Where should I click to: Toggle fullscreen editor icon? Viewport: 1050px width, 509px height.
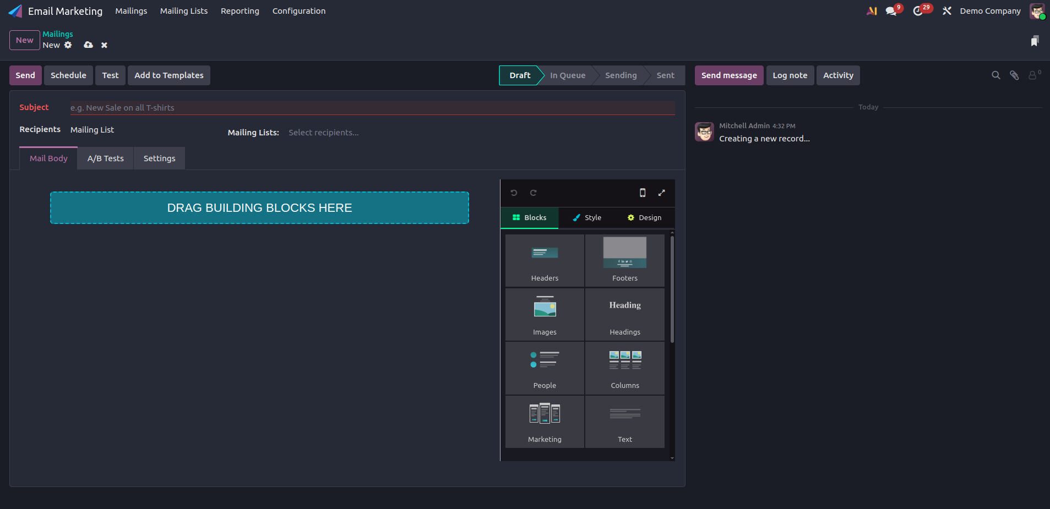point(661,193)
